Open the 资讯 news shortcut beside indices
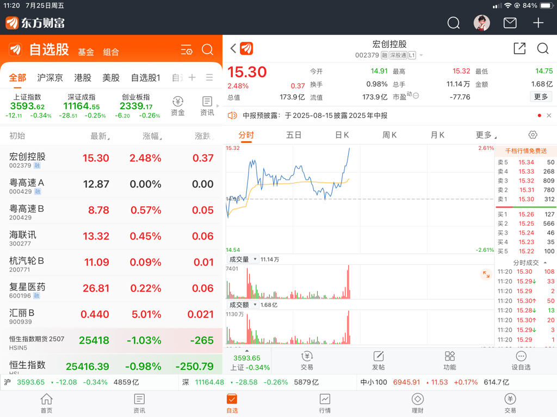 coord(207,106)
